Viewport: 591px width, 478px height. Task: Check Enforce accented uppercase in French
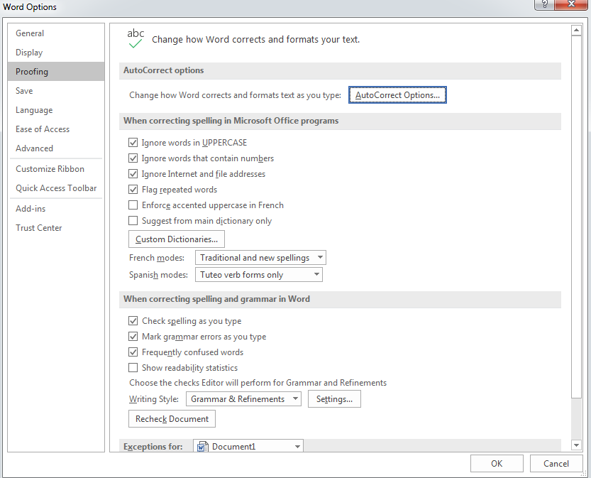click(133, 205)
